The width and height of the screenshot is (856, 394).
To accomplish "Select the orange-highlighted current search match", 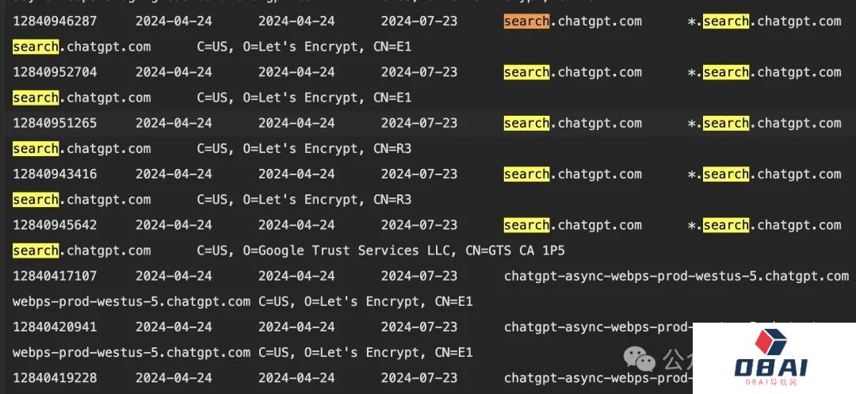I will click(x=526, y=21).
